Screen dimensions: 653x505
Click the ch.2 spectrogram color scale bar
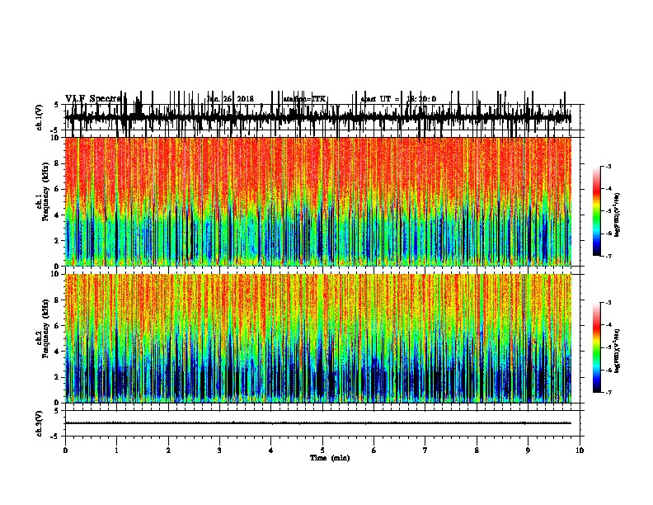597,347
